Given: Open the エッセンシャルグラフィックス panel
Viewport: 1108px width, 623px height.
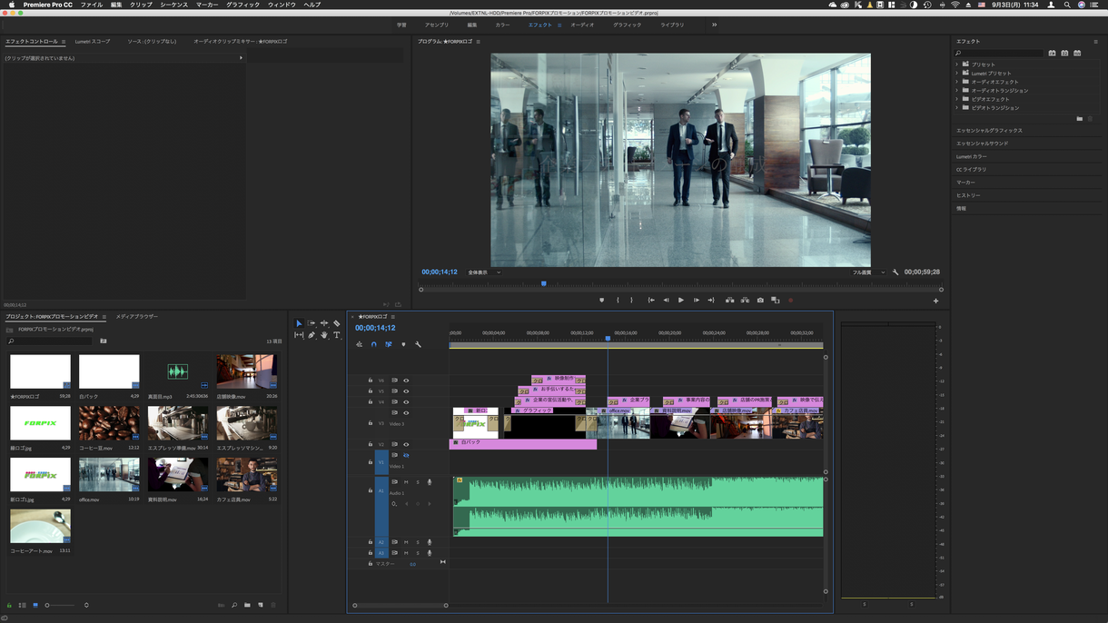Looking at the screenshot, I should click(989, 131).
